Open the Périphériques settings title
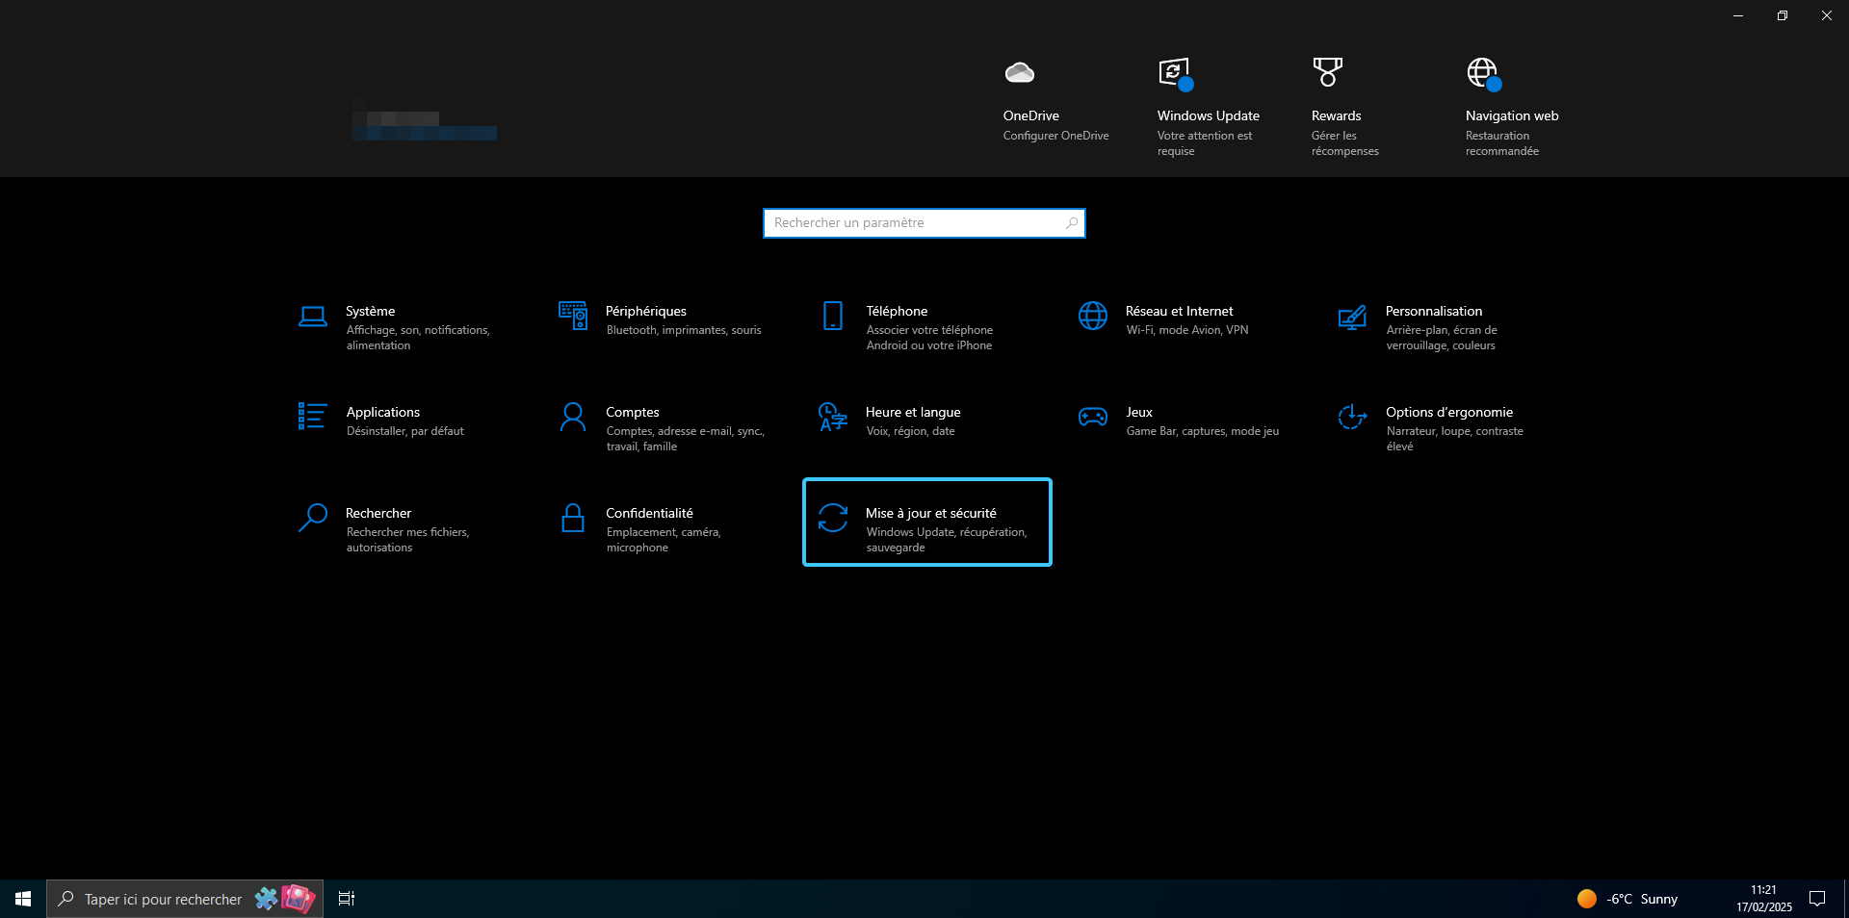The width and height of the screenshot is (1849, 918). coord(646,311)
